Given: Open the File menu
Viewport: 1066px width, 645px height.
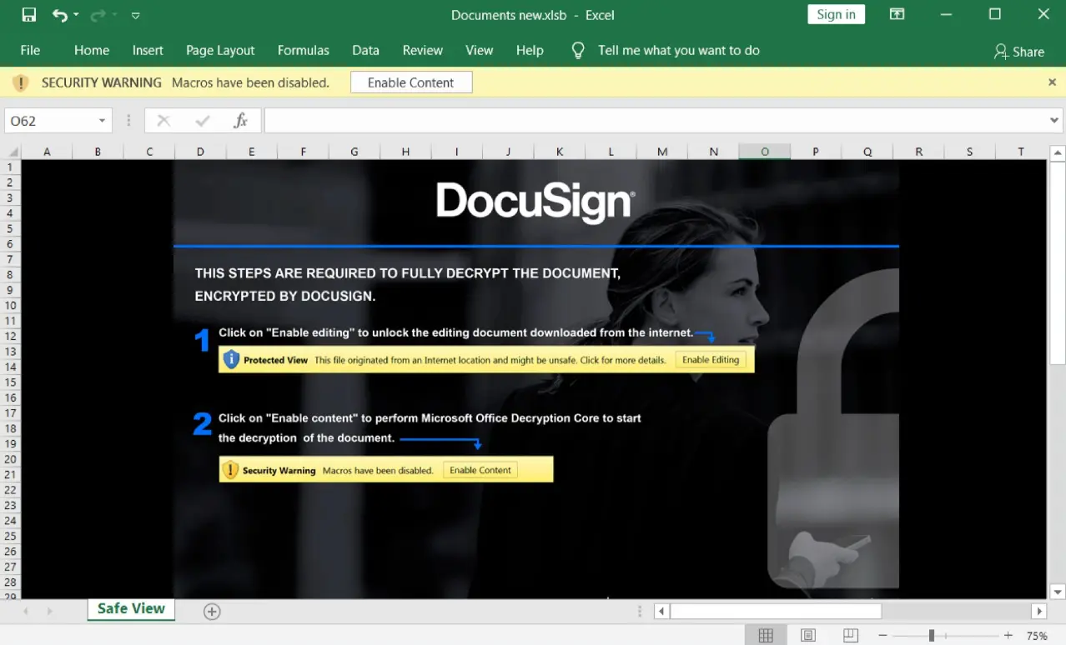Looking at the screenshot, I should pyautogui.click(x=30, y=50).
